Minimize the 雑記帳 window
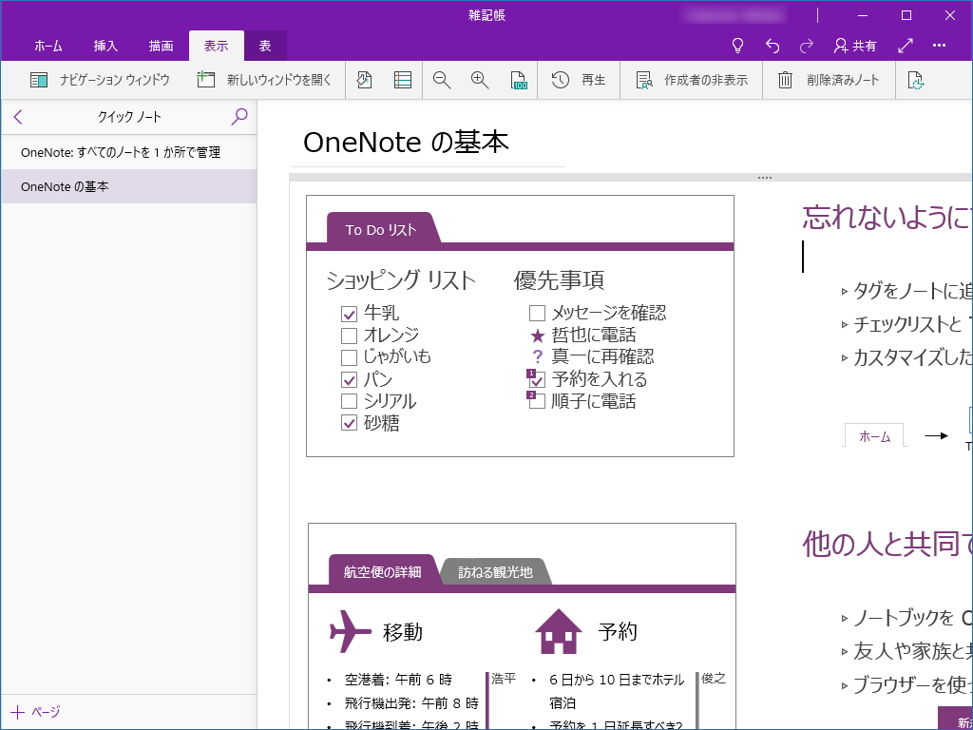Screen dimensions: 973x730 click(x=863, y=15)
